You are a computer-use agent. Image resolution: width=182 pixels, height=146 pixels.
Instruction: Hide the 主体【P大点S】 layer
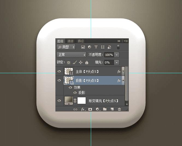click(59, 71)
